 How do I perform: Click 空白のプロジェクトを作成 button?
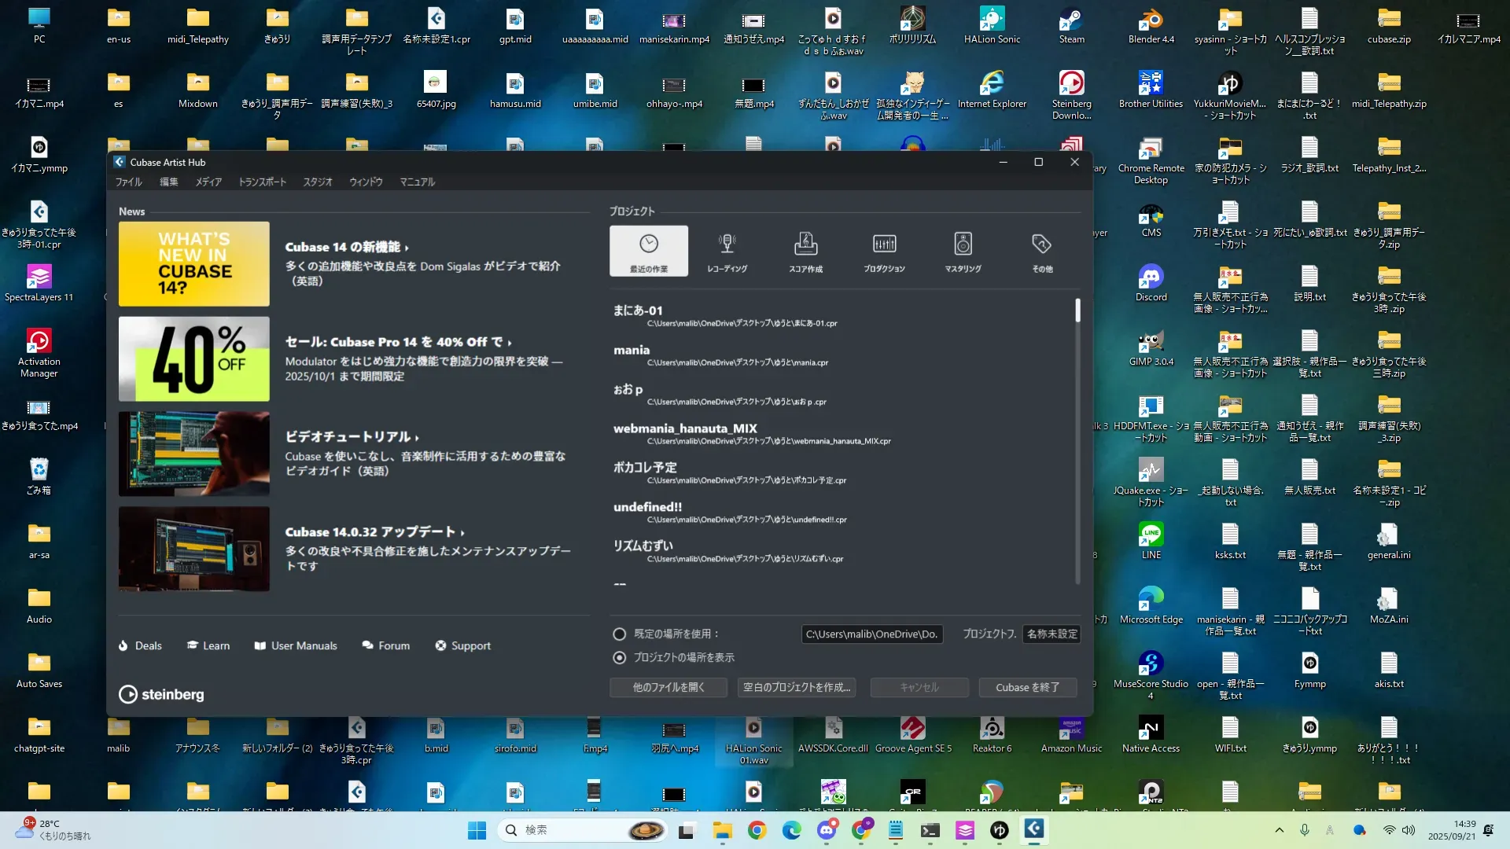[797, 687]
